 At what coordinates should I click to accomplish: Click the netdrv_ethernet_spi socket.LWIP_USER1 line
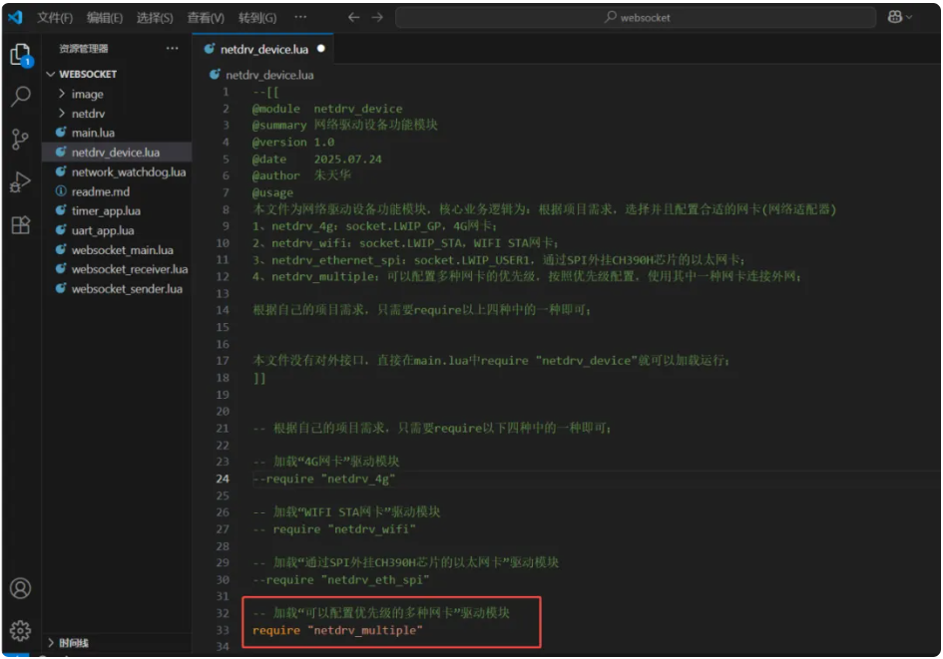point(499,260)
